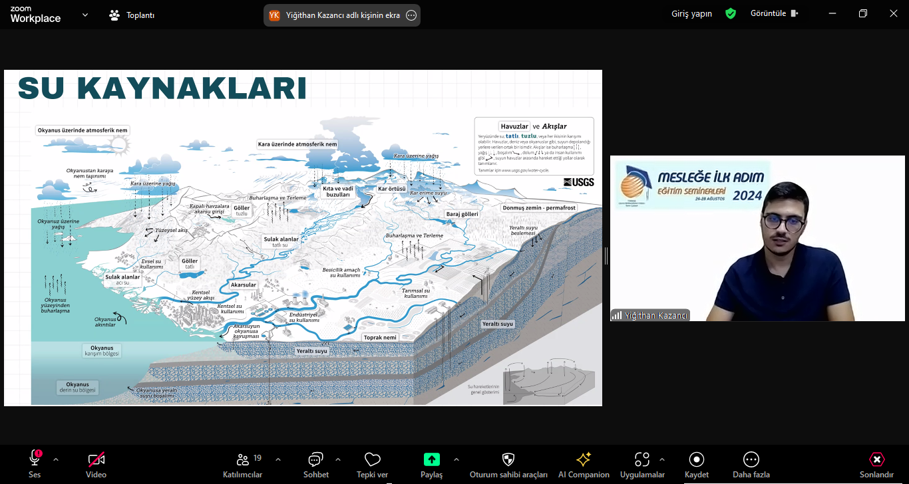This screenshot has width=909, height=484.
Task: Open the Uygulamalar apps icon
Action: pyautogui.click(x=642, y=459)
